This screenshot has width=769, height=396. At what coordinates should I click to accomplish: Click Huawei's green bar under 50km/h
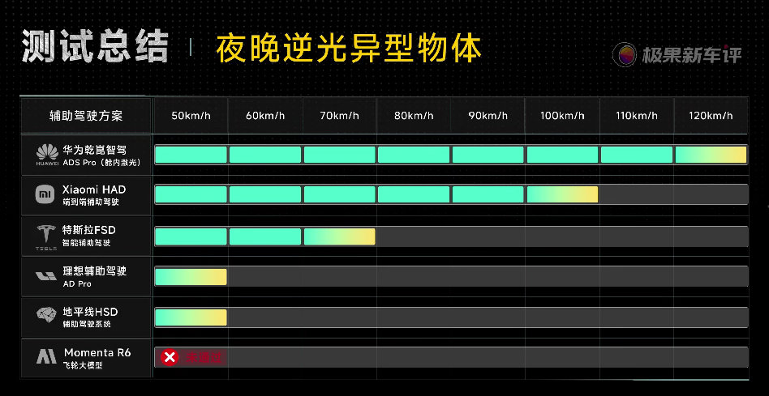point(191,155)
